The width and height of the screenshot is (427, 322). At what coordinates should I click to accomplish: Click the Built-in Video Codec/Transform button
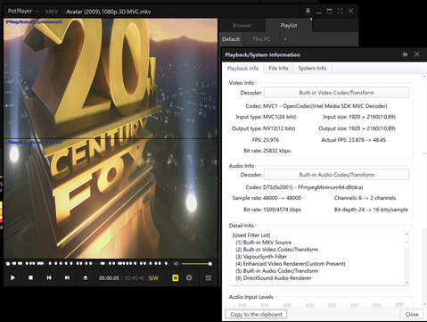pyautogui.click(x=336, y=93)
